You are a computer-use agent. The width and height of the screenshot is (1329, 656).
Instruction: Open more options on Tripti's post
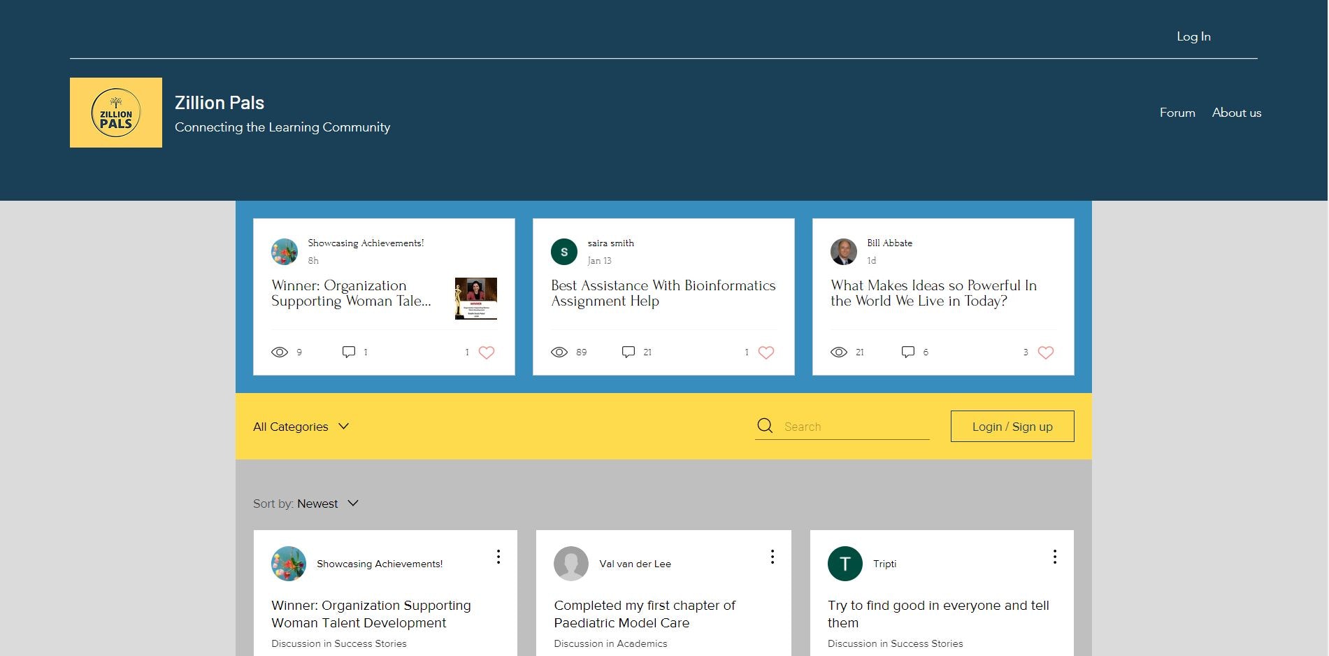1055,557
